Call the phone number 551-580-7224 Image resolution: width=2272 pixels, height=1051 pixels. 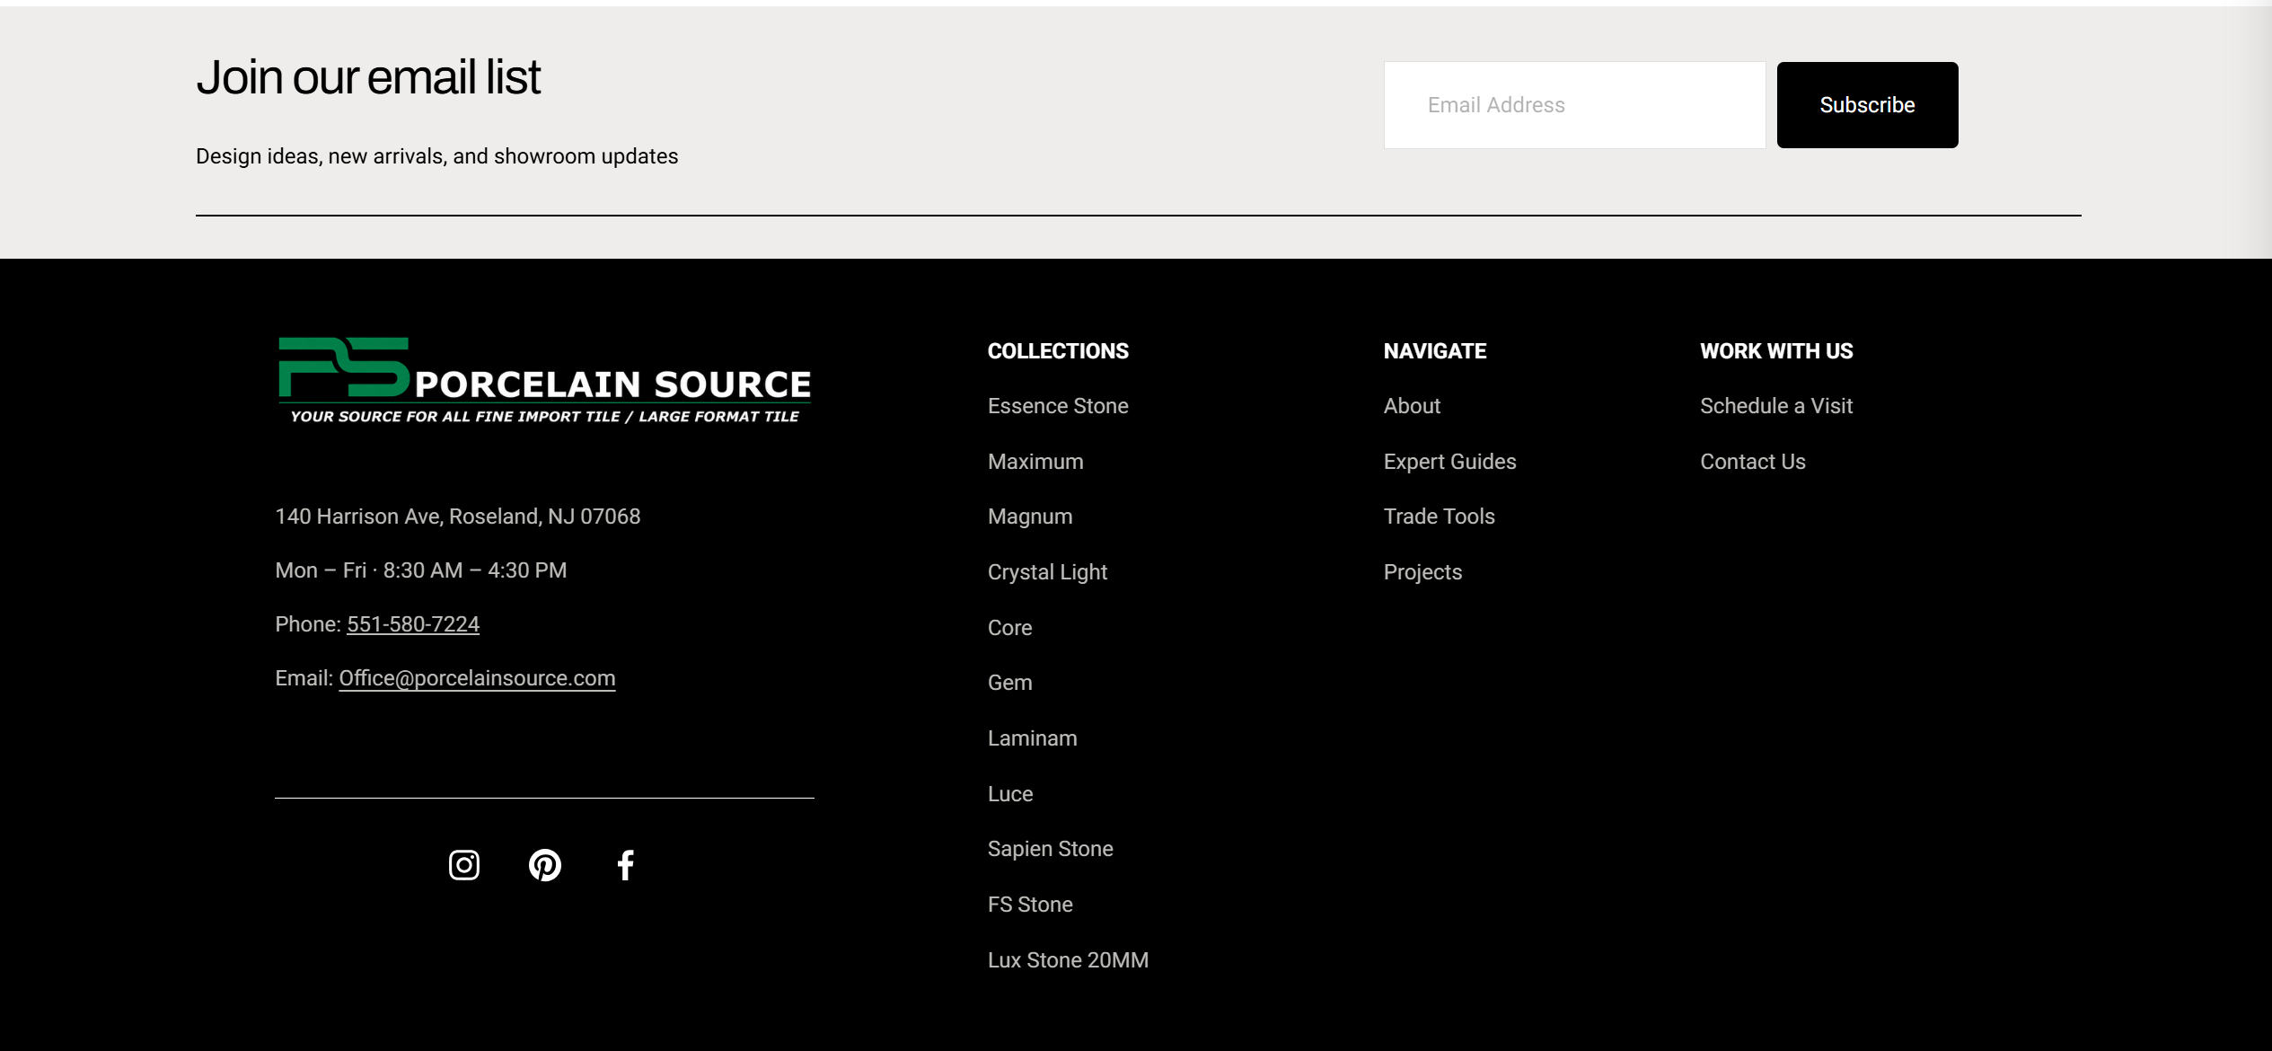[x=413, y=624]
